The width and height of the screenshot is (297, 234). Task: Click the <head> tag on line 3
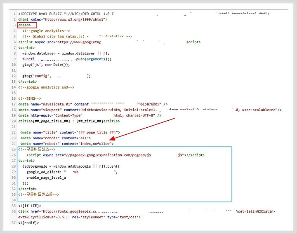point(24,25)
